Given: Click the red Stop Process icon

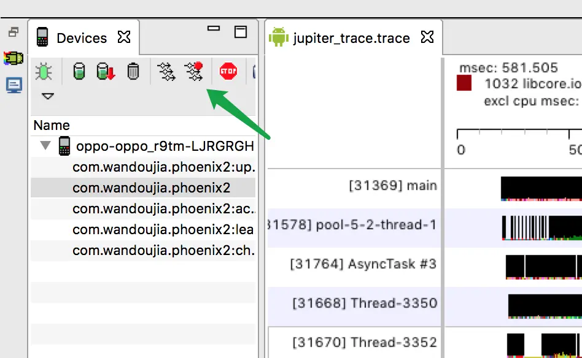Looking at the screenshot, I should tap(228, 70).
